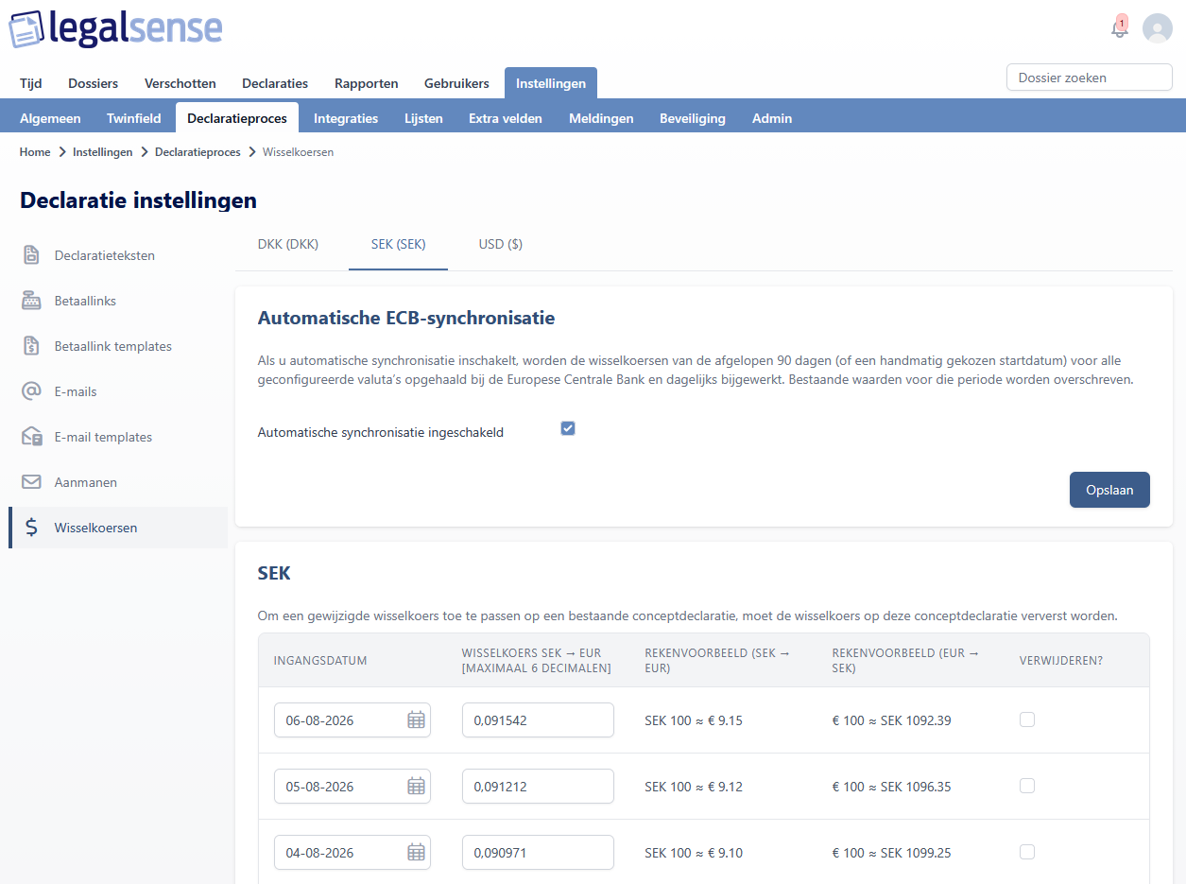
Task: Click text '€ 100 ≈ SEK 1096.35'
Action: coord(891,787)
